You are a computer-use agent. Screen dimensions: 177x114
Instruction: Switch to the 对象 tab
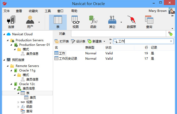pos(62,34)
